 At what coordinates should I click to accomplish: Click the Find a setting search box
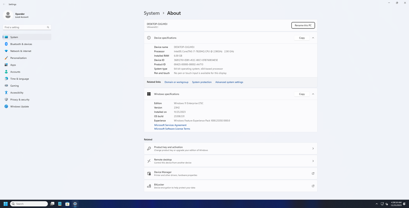pos(27,27)
